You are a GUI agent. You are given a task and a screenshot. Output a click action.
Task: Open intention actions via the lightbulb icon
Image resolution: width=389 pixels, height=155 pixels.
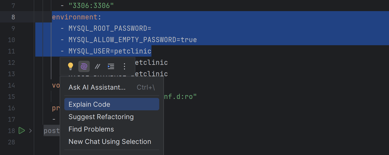click(71, 66)
